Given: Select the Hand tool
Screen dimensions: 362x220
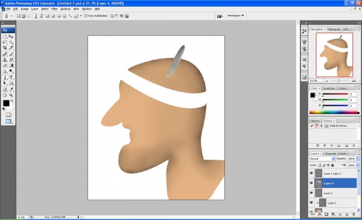Looking at the screenshot, I should pyautogui.click(x=5, y=95).
